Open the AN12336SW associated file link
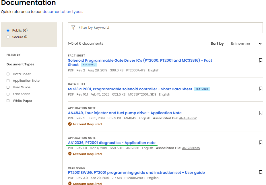 [191, 148]
